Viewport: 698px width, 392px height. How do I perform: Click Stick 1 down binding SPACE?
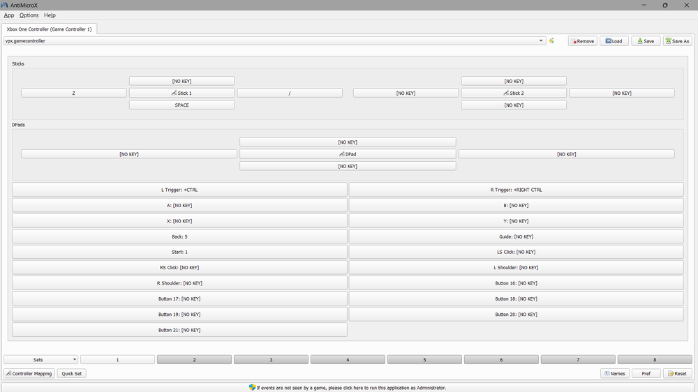click(181, 105)
